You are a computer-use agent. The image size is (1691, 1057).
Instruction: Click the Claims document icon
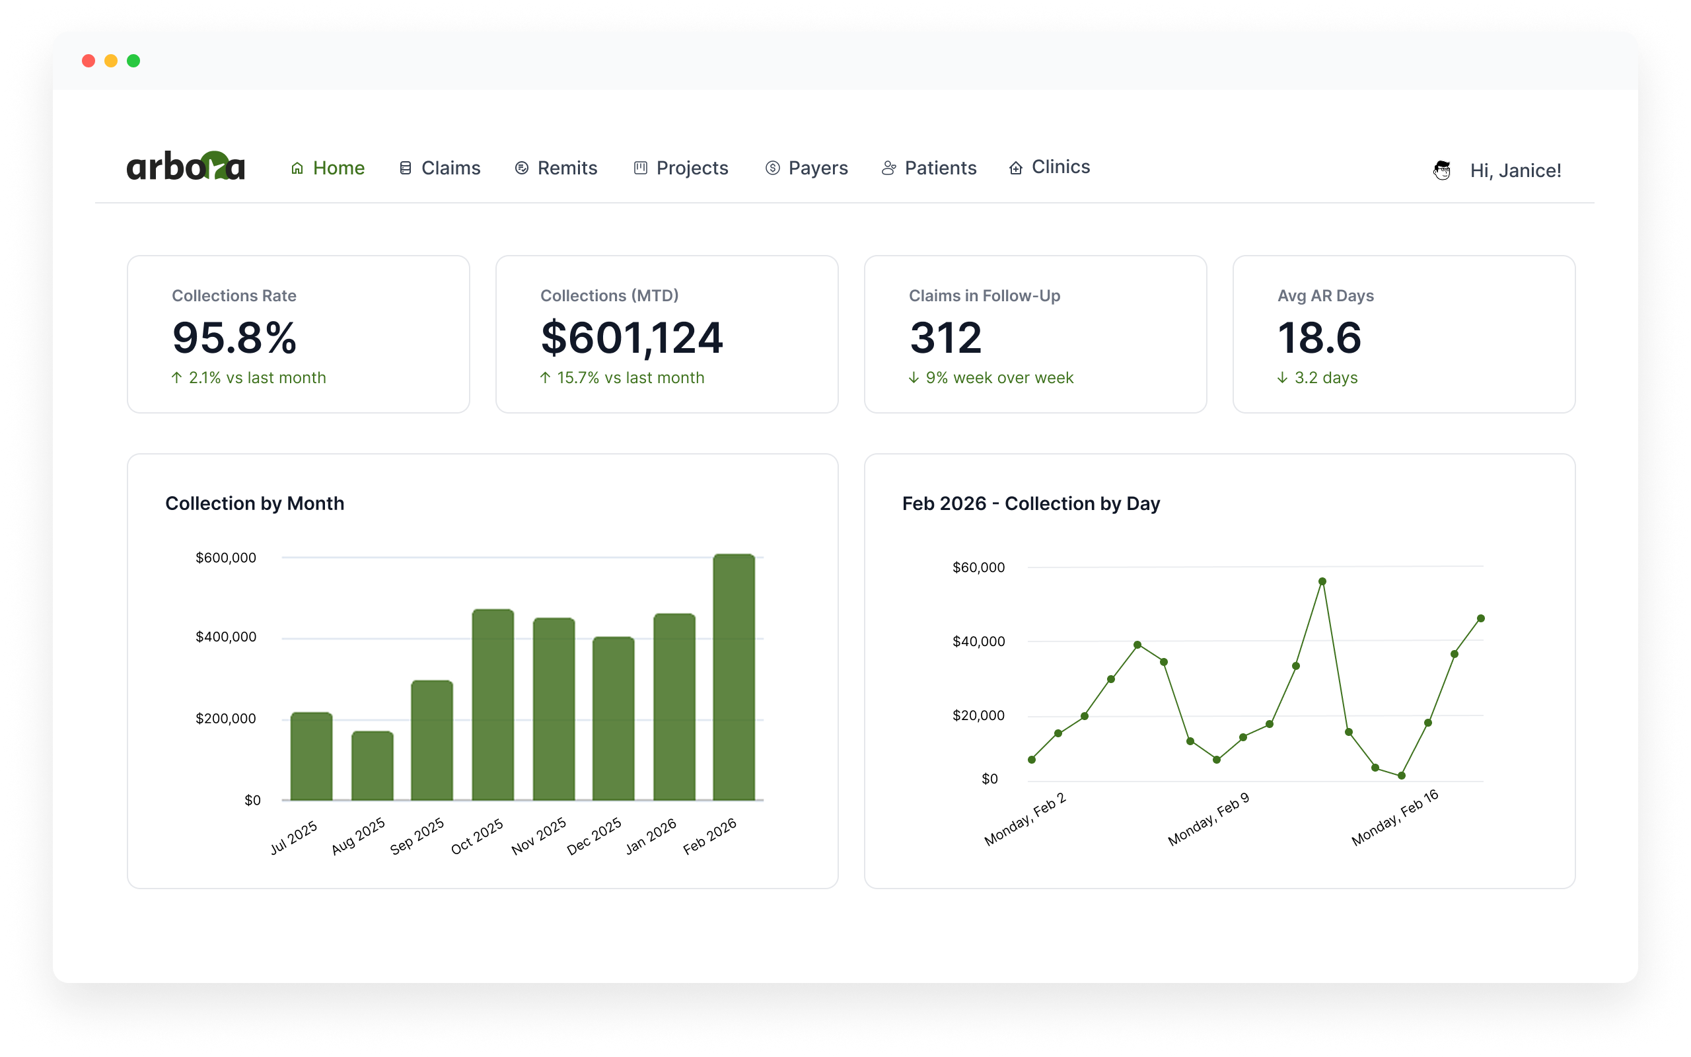click(406, 168)
